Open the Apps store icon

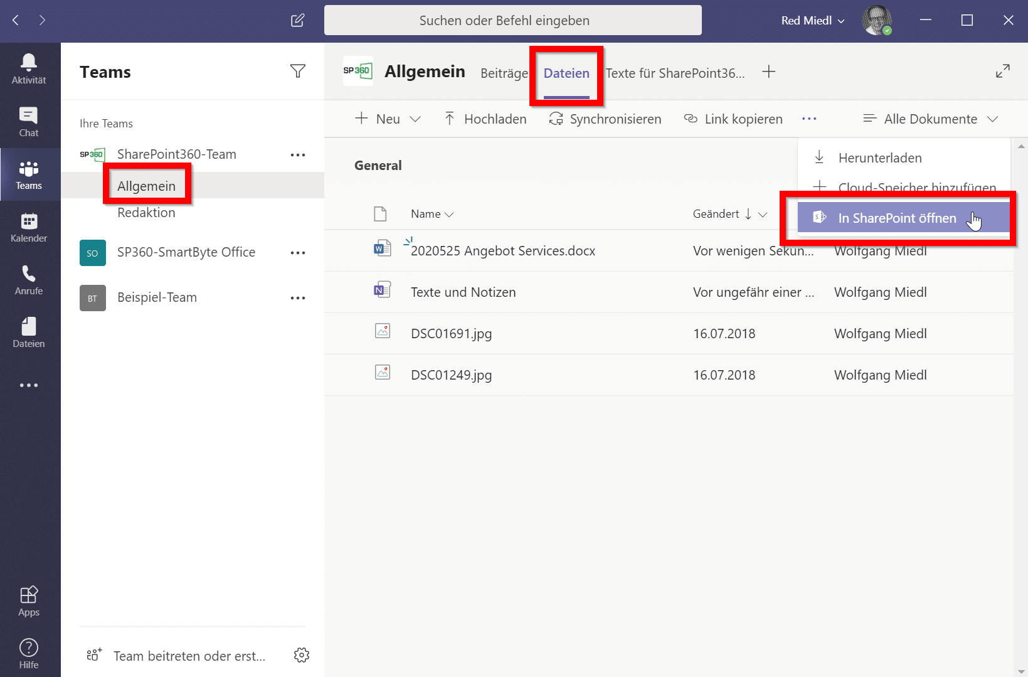(x=29, y=602)
